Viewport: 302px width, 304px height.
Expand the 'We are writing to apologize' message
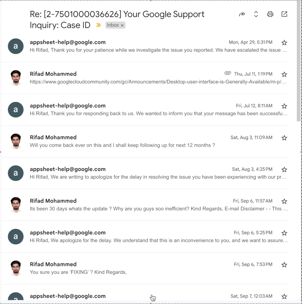[x=158, y=177]
